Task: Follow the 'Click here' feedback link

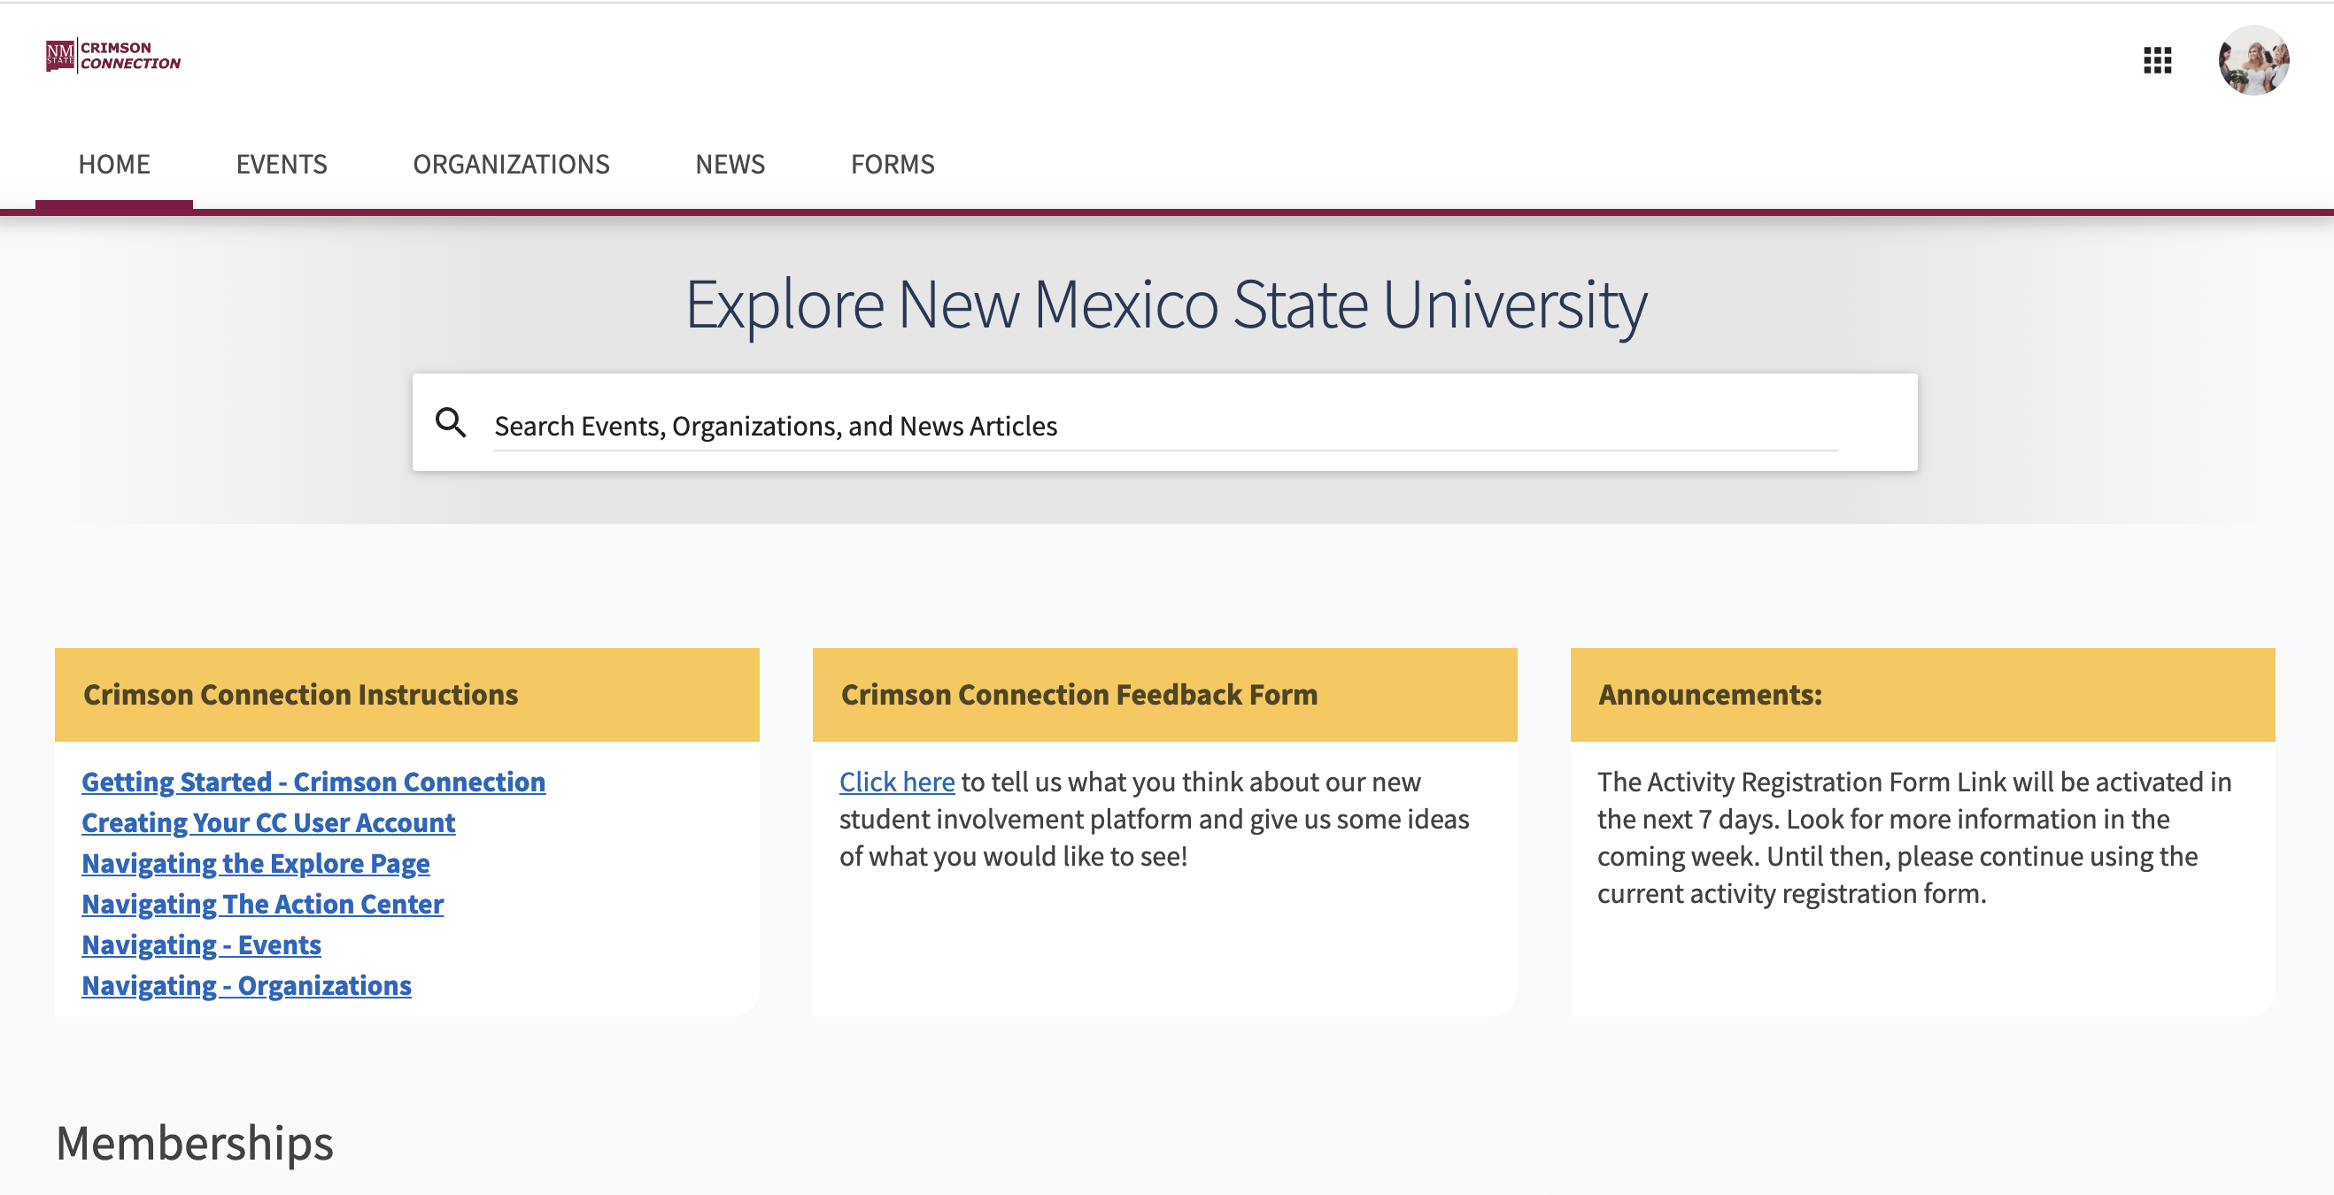Action: tap(896, 781)
